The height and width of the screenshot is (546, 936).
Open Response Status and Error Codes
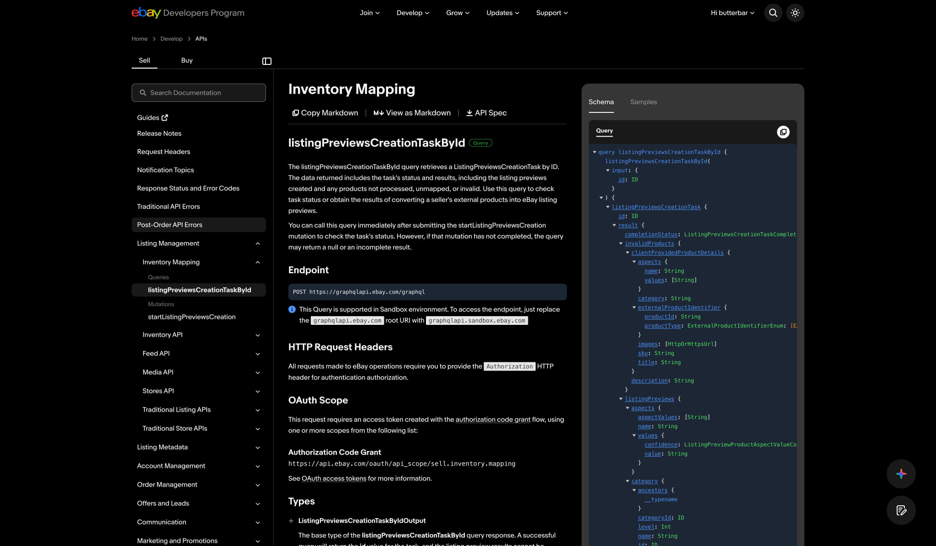(188, 188)
